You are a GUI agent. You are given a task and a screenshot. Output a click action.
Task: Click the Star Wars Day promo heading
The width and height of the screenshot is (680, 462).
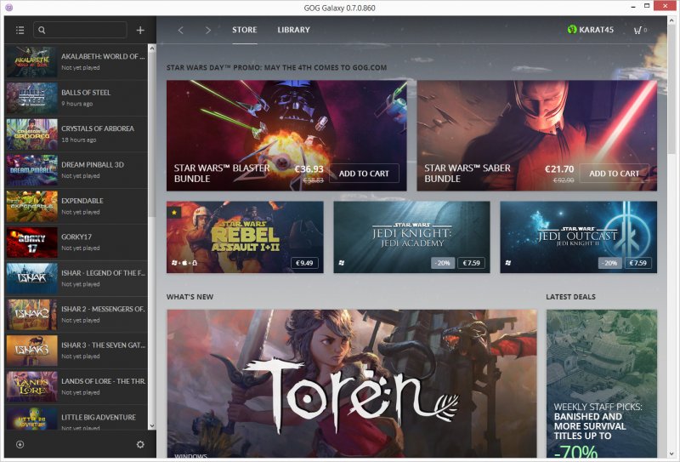click(x=276, y=68)
